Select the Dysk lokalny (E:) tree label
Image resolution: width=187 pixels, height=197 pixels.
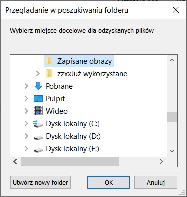[73, 149]
